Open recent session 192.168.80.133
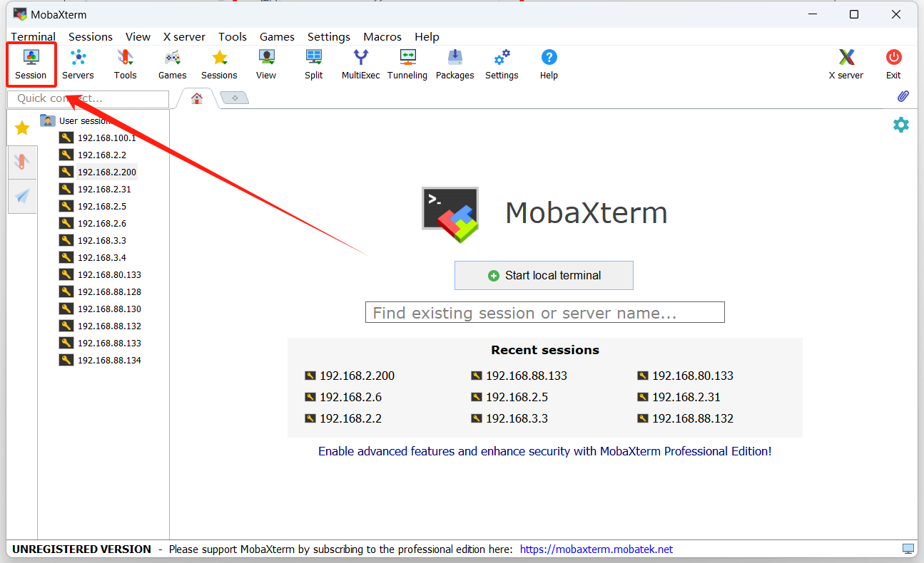 [692, 376]
